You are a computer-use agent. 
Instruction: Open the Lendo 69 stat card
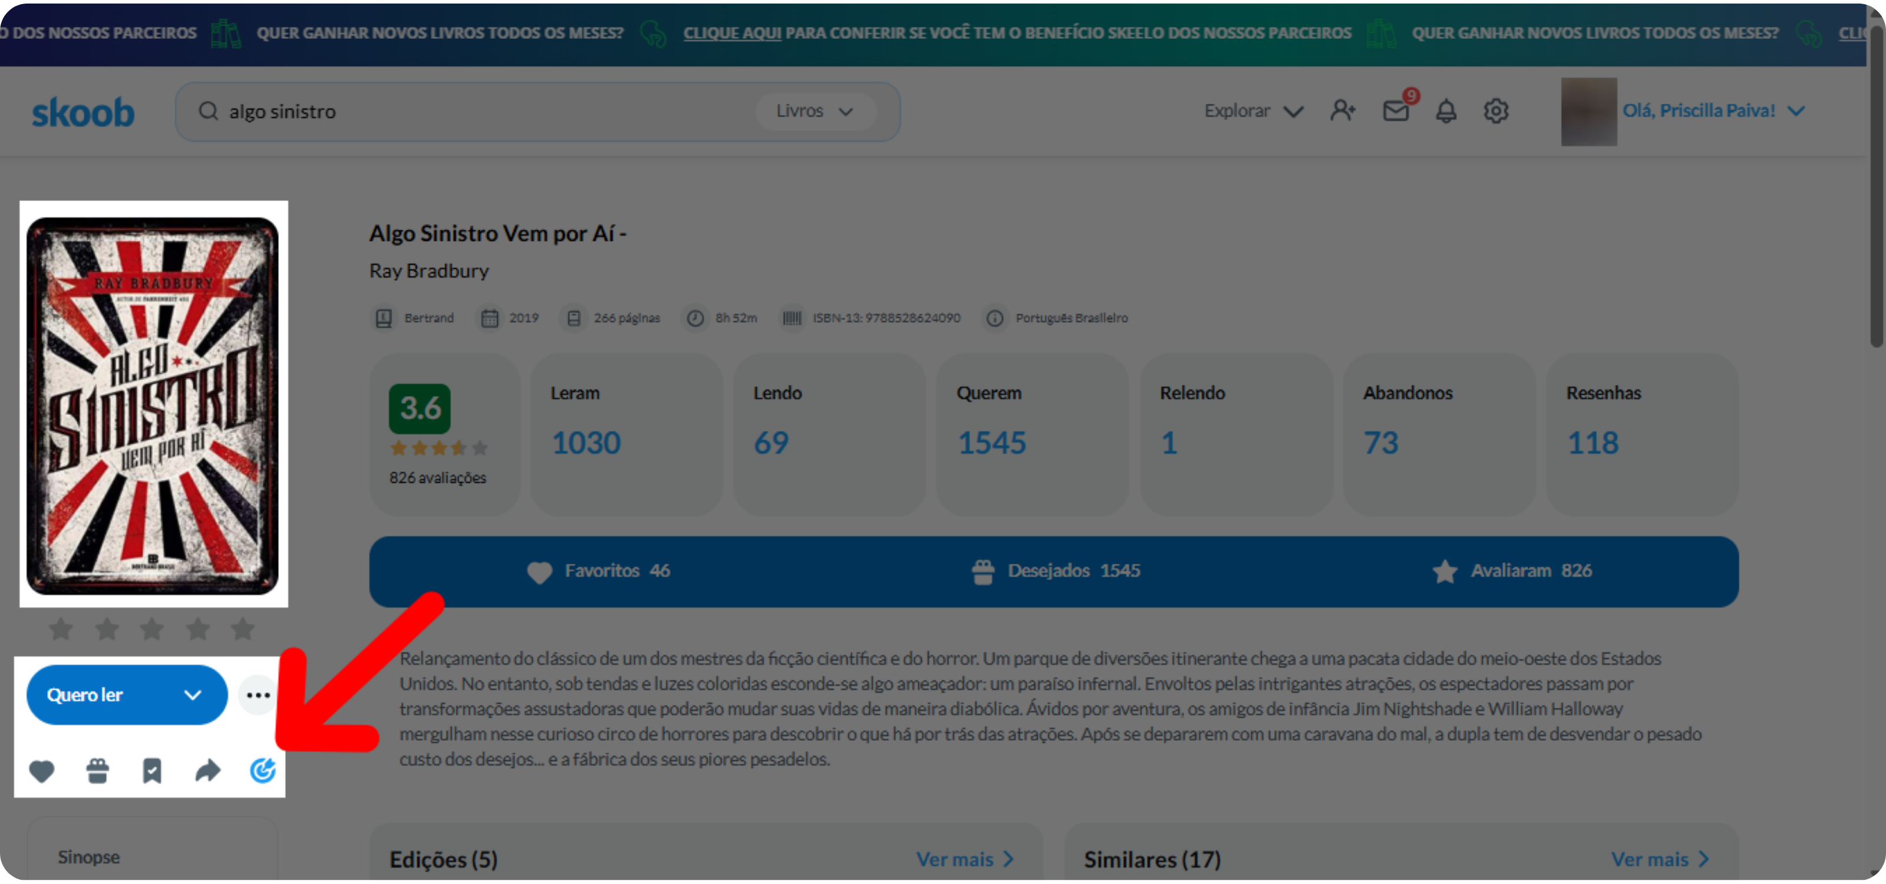(829, 435)
